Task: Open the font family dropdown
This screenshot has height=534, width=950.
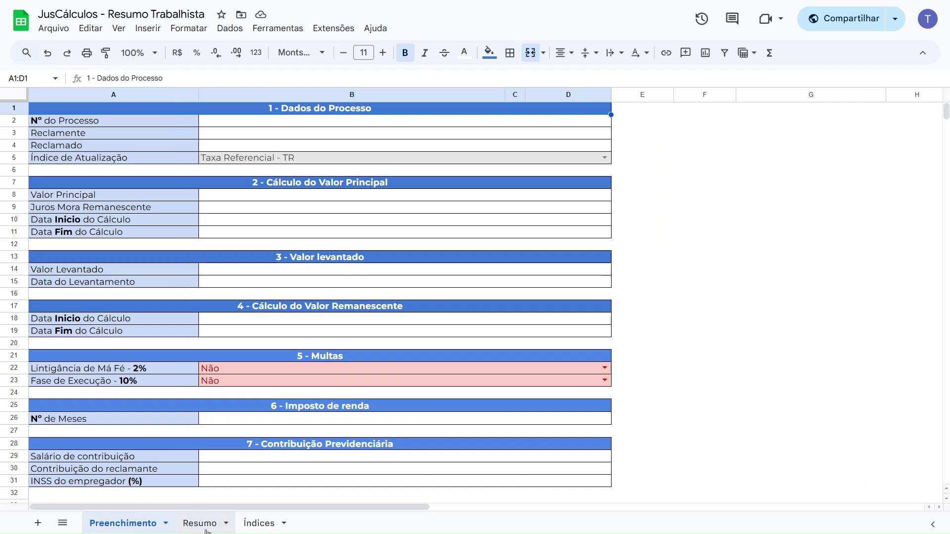Action: [x=301, y=52]
